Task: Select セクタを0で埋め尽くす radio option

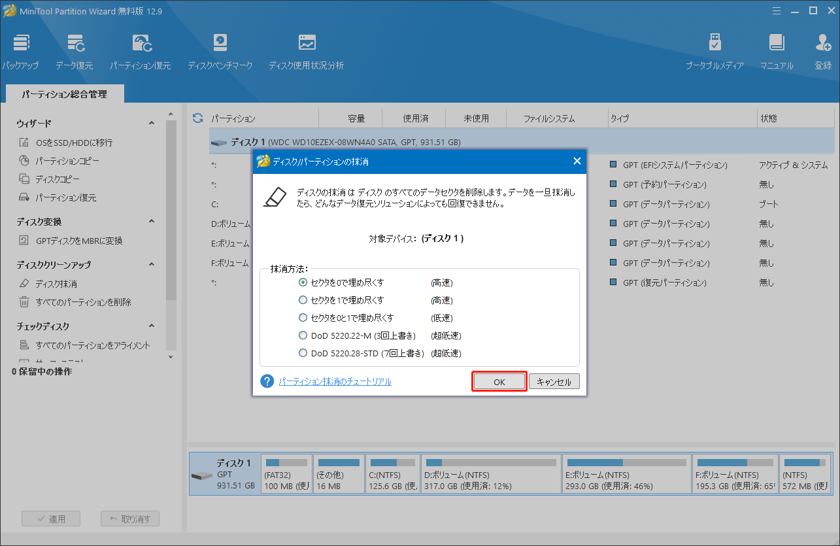Action: click(303, 282)
